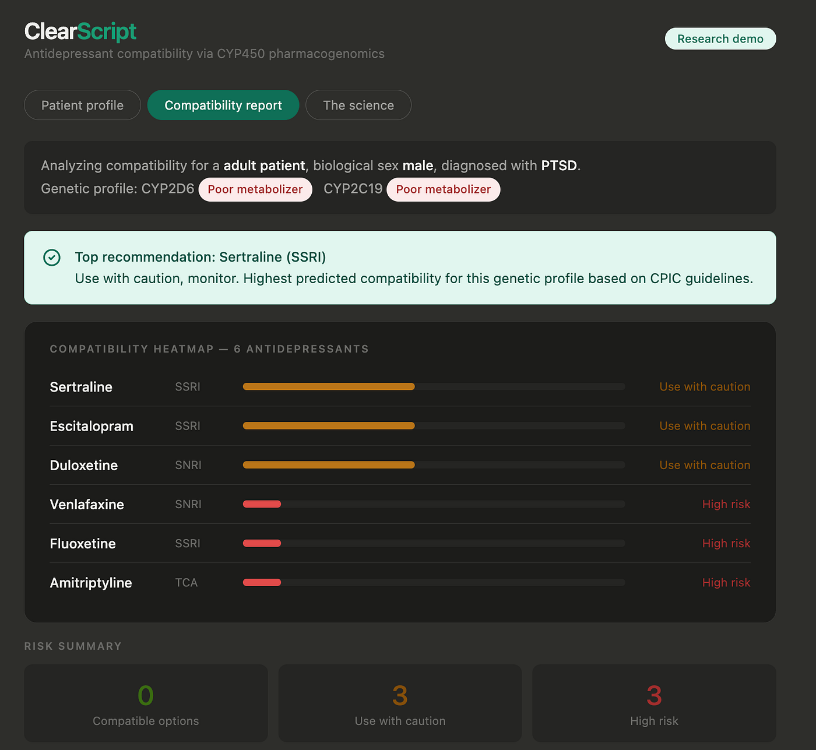
Task: Click the Venlafaxine High risk label
Action: click(x=726, y=504)
